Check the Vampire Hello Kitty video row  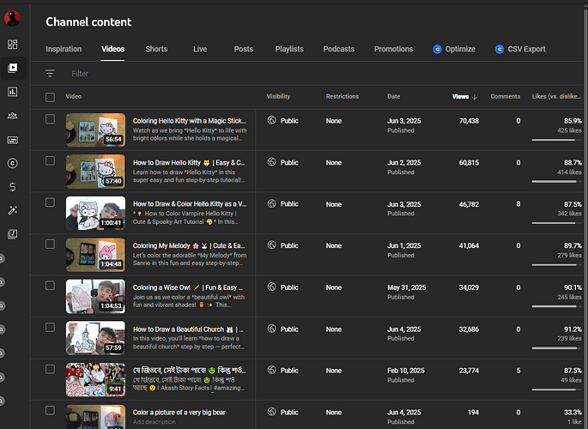point(50,202)
